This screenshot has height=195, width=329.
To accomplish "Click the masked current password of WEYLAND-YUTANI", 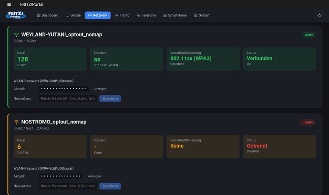I will [63, 89].
